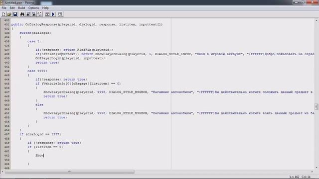Create a new file with the New toolbar icon
319x179 pixels.
(3, 14)
